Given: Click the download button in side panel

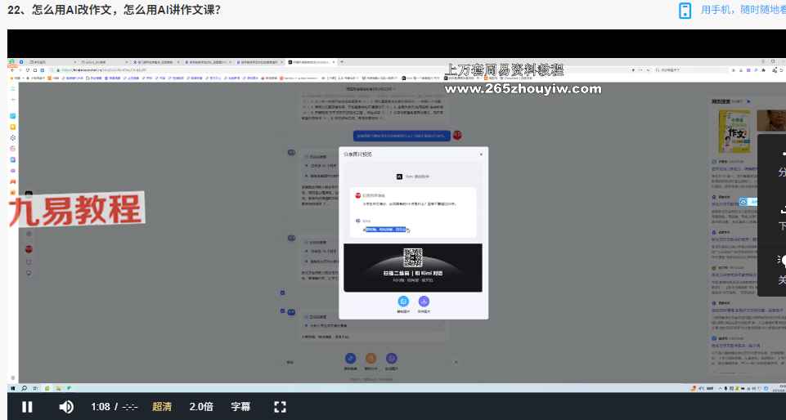Looking at the screenshot, I should pyautogui.click(x=781, y=214).
